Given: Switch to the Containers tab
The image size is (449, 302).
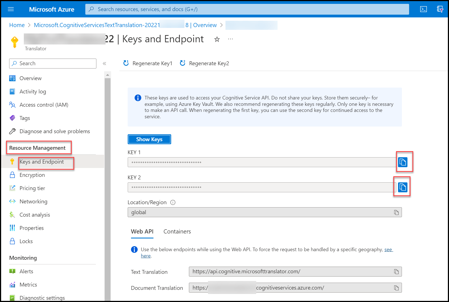Looking at the screenshot, I should [x=177, y=232].
